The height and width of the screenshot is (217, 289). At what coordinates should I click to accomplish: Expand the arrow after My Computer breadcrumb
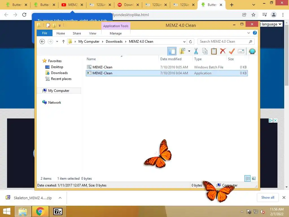click(103, 42)
